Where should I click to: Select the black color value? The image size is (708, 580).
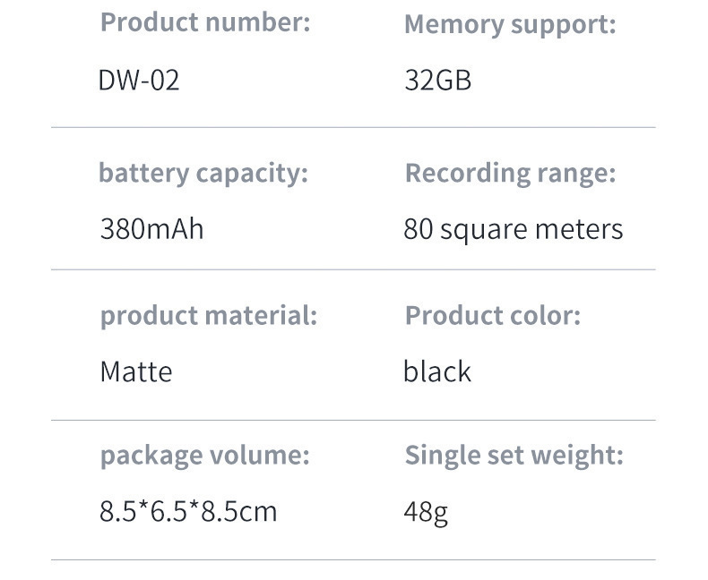click(x=436, y=371)
